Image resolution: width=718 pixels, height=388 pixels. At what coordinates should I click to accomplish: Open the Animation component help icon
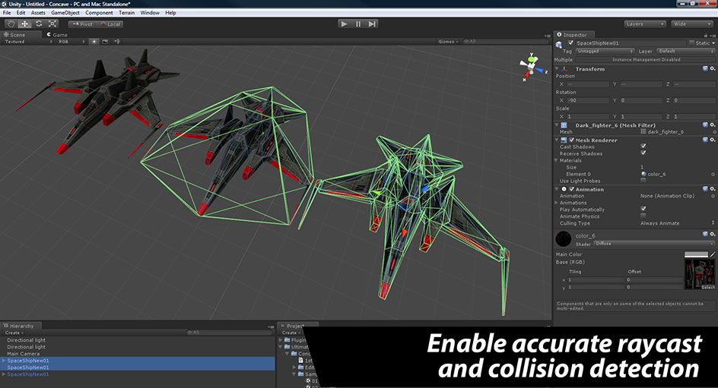pyautogui.click(x=705, y=189)
